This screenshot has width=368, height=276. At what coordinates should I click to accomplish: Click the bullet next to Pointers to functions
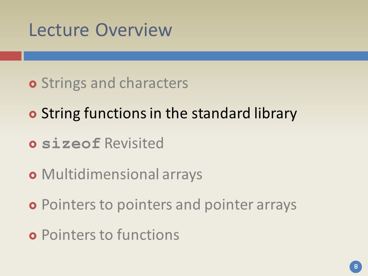pos(33,236)
